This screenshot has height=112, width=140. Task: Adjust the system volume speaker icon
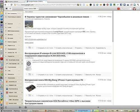tap(117, 111)
